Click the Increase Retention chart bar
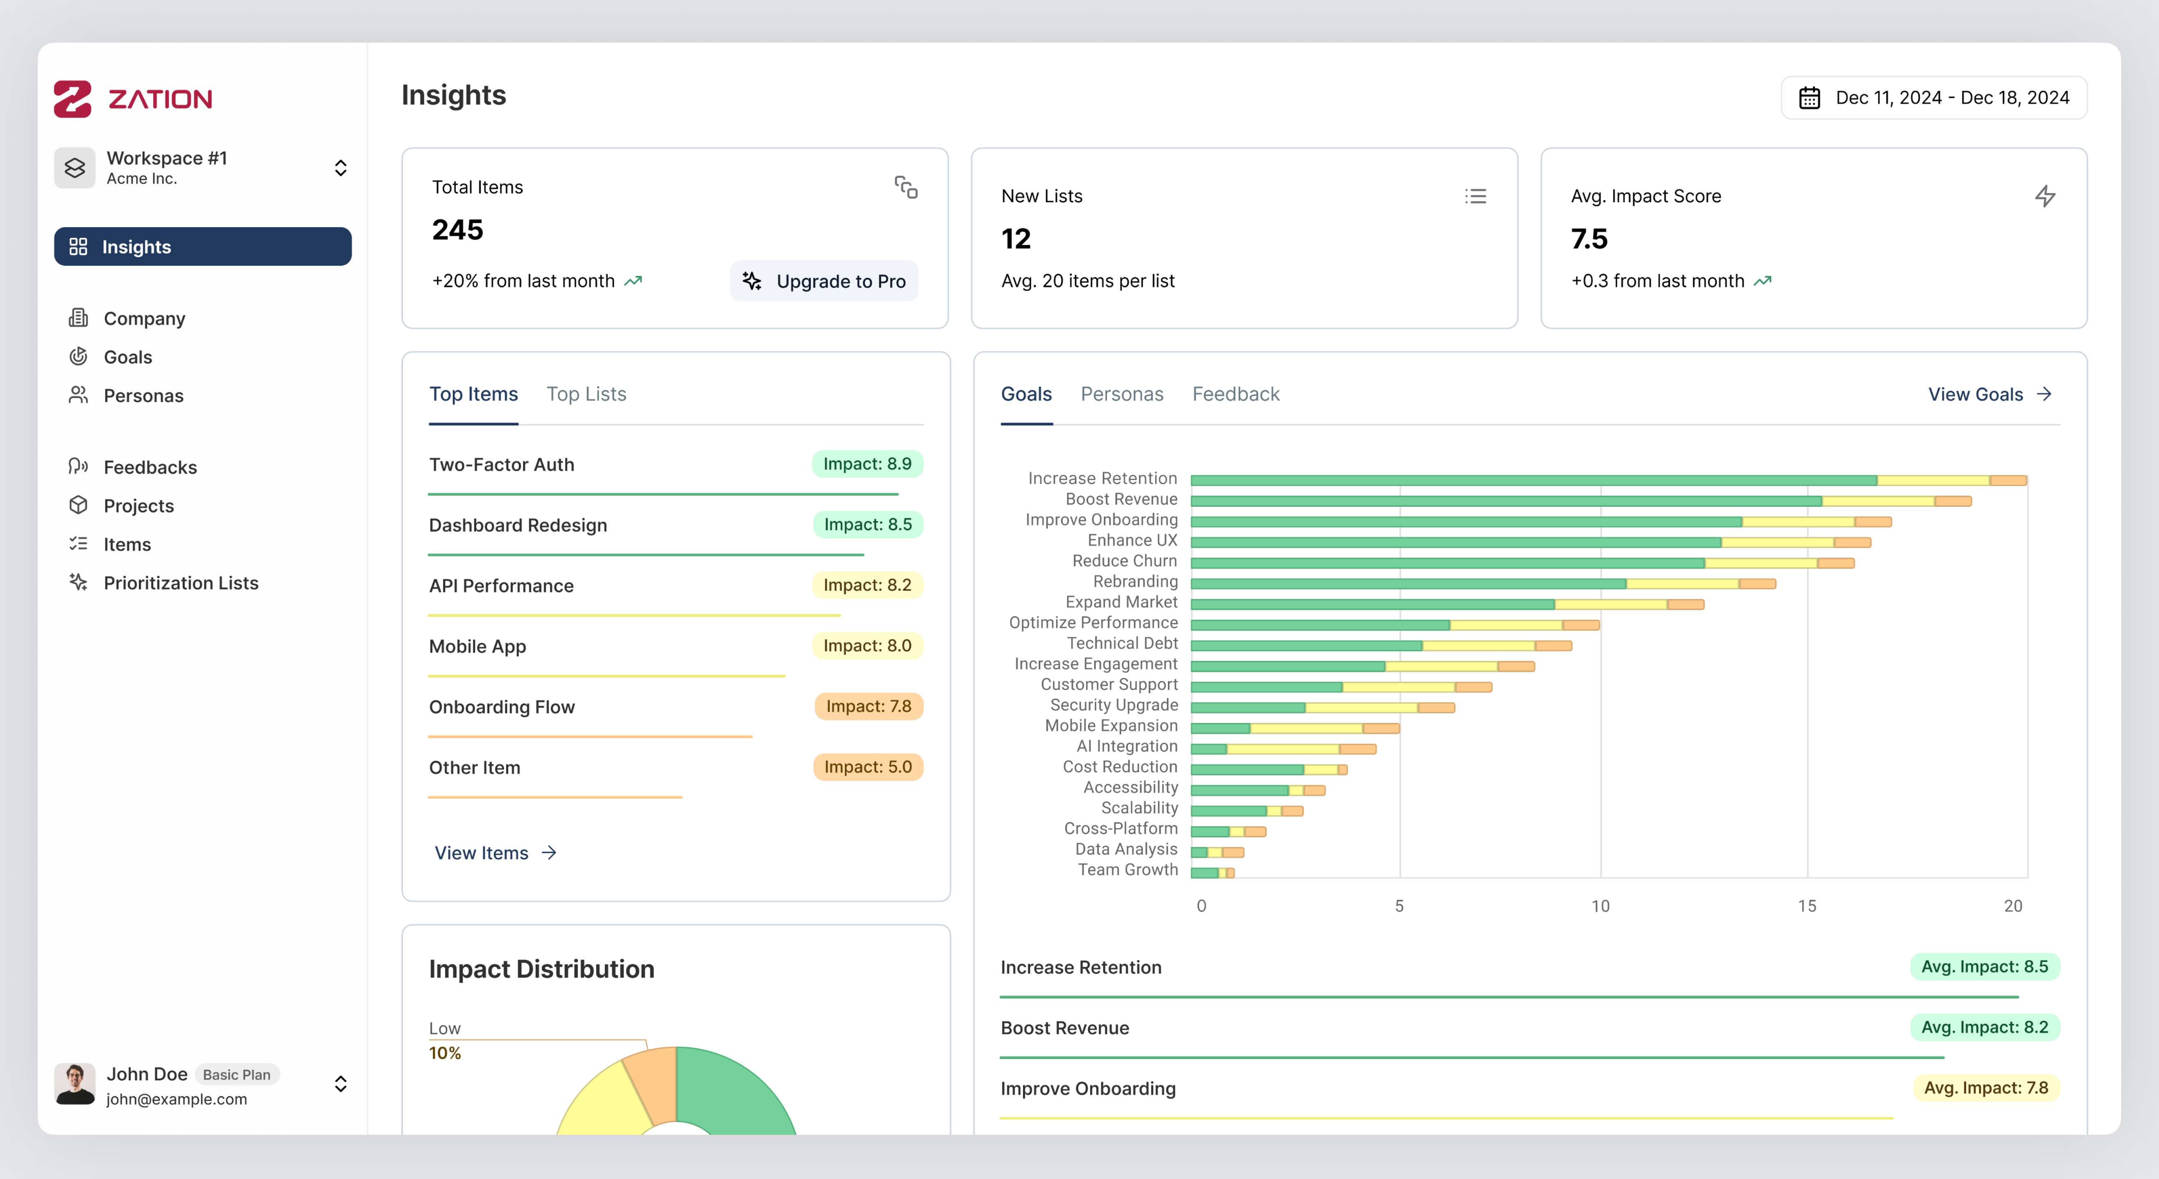Image resolution: width=2159 pixels, height=1179 pixels. point(1534,480)
